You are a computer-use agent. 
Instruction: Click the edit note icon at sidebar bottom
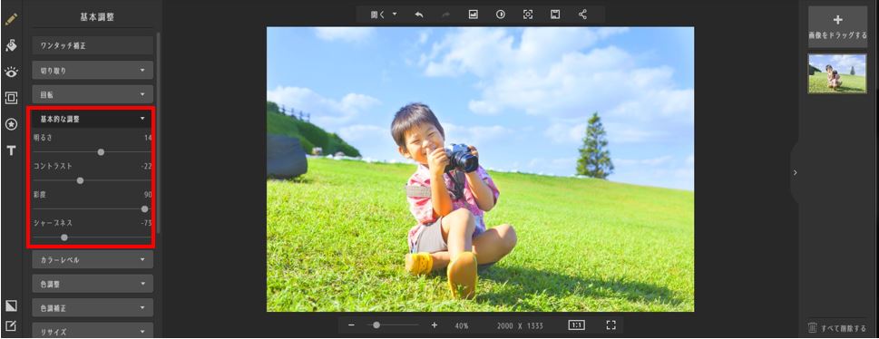11,325
